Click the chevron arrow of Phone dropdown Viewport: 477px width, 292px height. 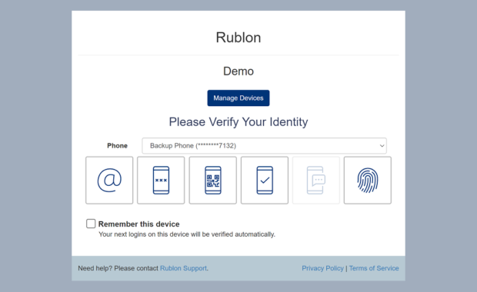pos(382,146)
